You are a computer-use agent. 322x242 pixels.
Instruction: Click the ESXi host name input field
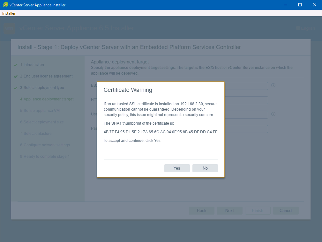(x=246, y=86)
